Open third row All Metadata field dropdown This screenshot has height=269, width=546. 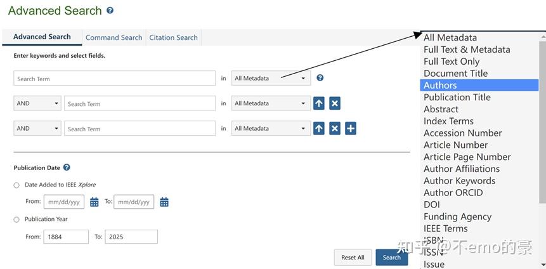coord(271,129)
